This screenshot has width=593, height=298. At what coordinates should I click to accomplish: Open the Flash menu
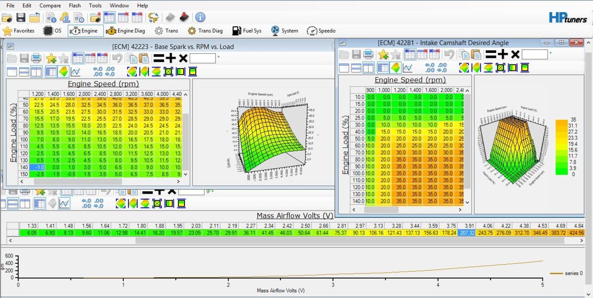74,6
